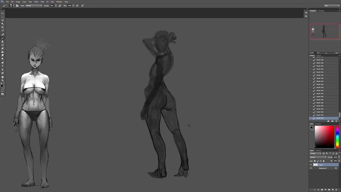Select the Eraser tool
Viewport: 341px width, 192px height.
2,48
